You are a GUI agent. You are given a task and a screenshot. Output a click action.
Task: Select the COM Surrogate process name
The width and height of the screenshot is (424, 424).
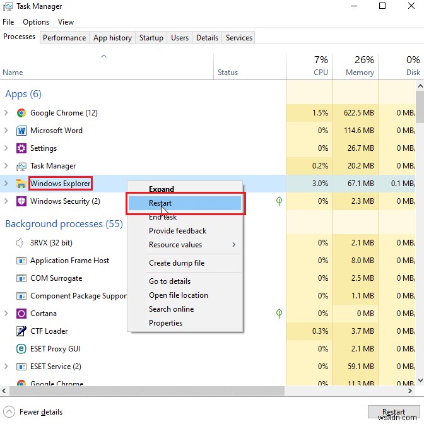coord(56,278)
